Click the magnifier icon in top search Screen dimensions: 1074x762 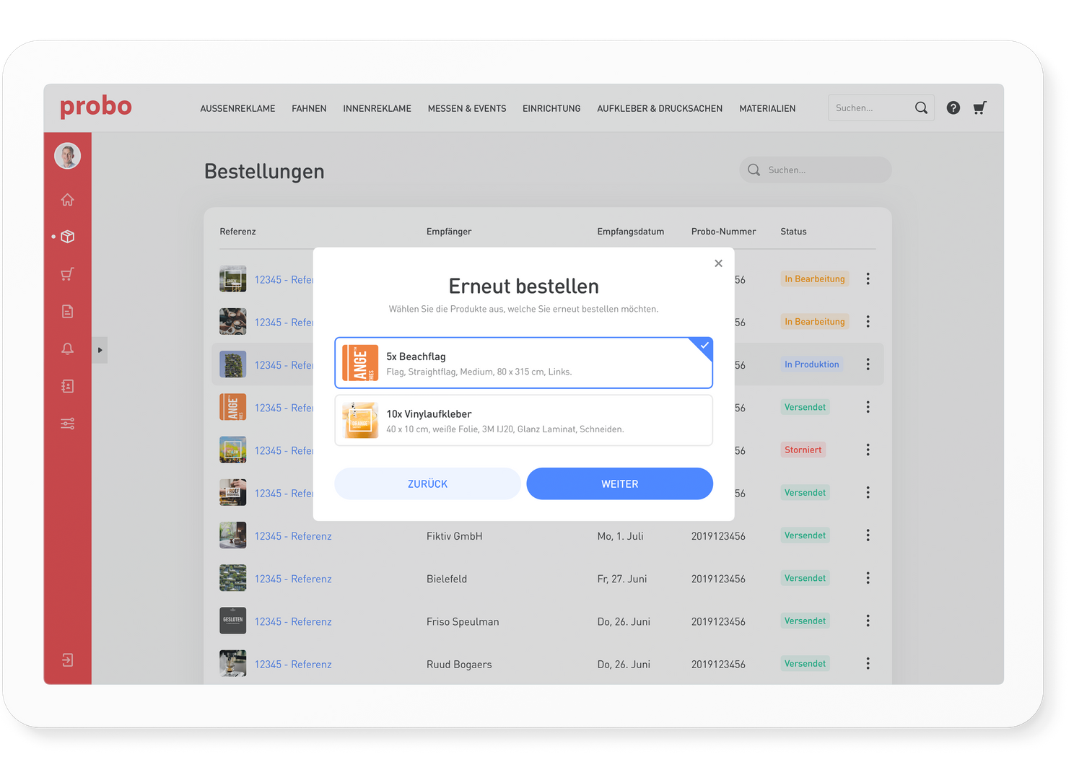click(x=921, y=108)
